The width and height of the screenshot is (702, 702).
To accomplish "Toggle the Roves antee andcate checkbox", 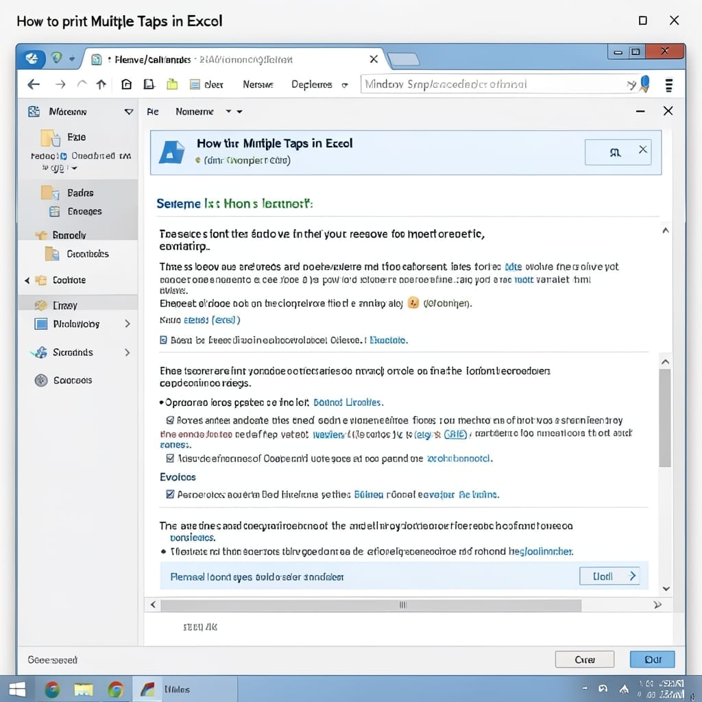I will (170, 420).
